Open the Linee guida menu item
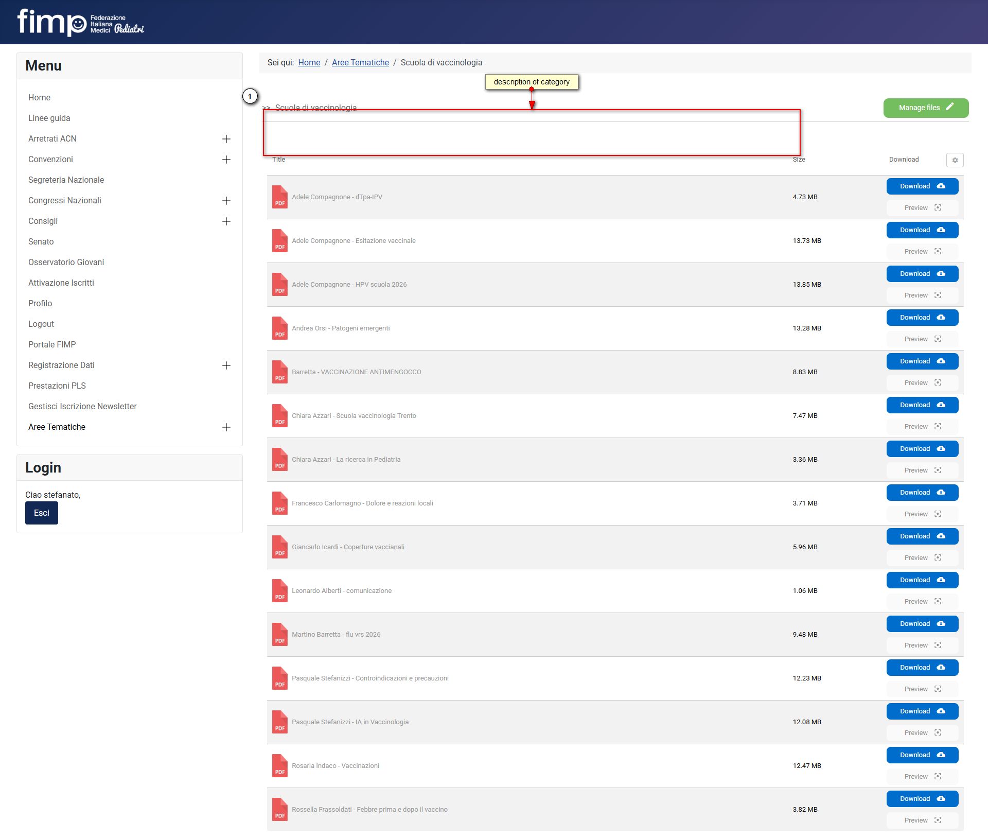988x839 pixels. point(49,118)
